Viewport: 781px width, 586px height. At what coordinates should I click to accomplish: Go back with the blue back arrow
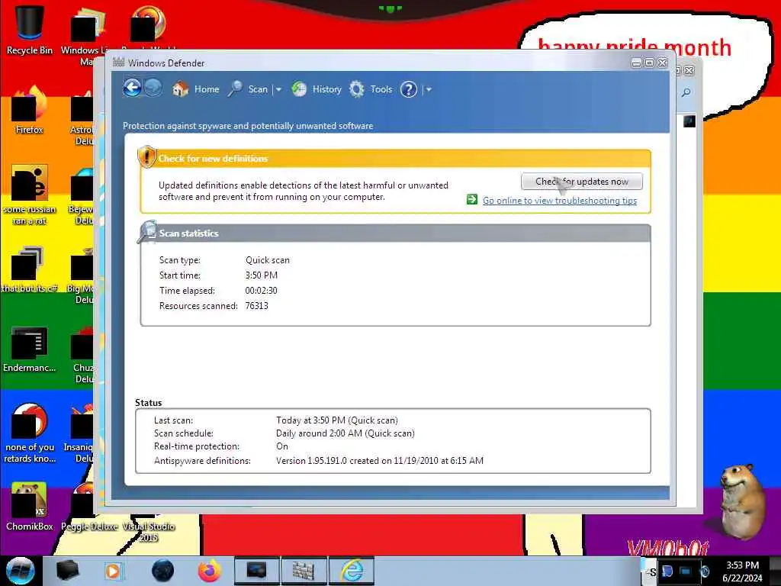pyautogui.click(x=132, y=89)
